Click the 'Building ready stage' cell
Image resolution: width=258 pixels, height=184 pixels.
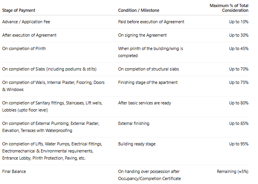[137, 144]
